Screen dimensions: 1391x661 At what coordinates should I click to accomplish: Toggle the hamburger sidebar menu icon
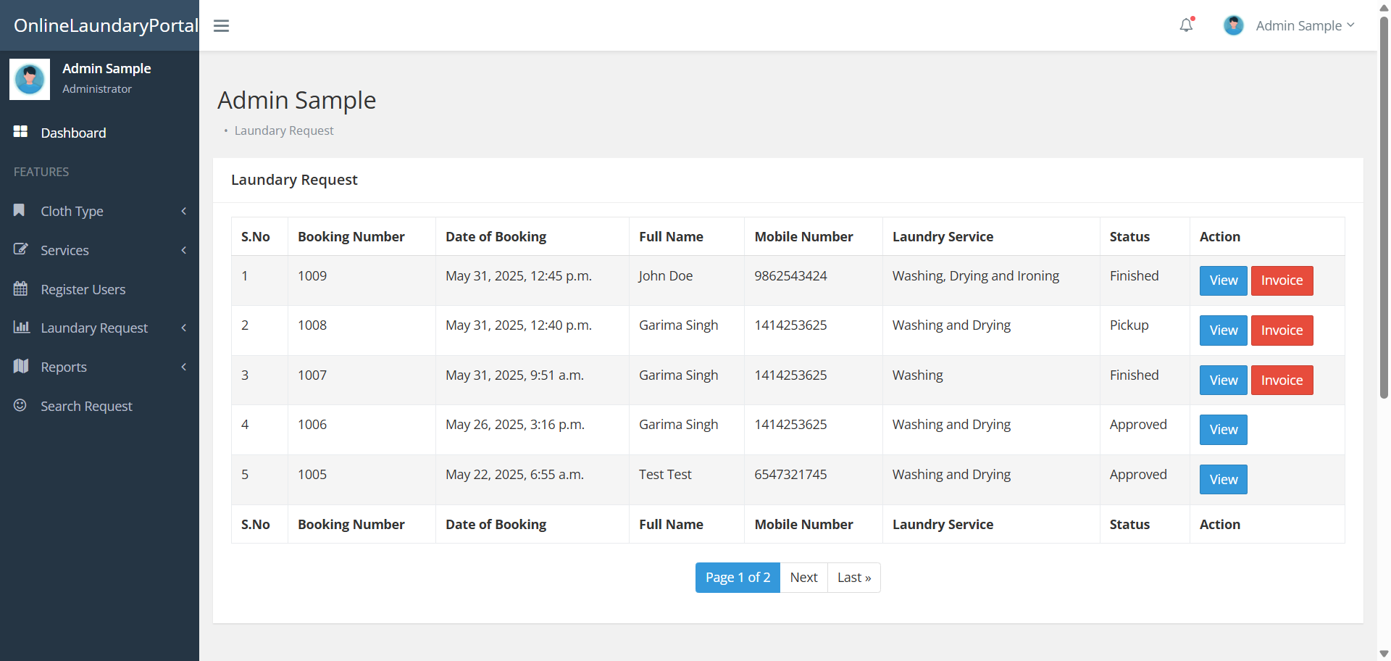point(221,26)
